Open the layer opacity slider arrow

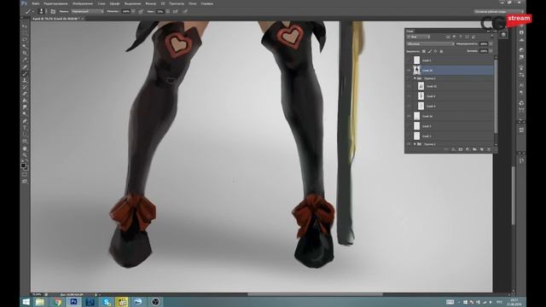pos(491,44)
